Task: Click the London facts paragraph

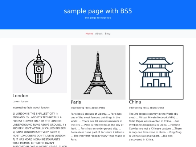Action: pos(40,130)
